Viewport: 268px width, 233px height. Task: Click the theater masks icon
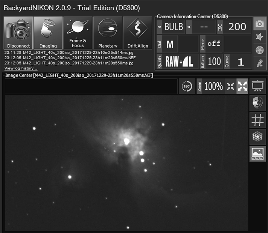(257, 103)
